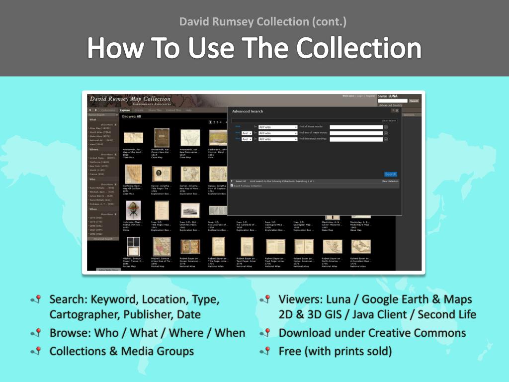Click in the 'find this exact wording' field

tap(356, 139)
